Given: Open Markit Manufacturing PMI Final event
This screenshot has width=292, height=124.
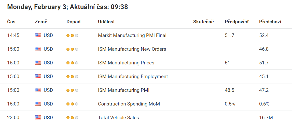Looking at the screenshot, I should [x=132, y=35].
